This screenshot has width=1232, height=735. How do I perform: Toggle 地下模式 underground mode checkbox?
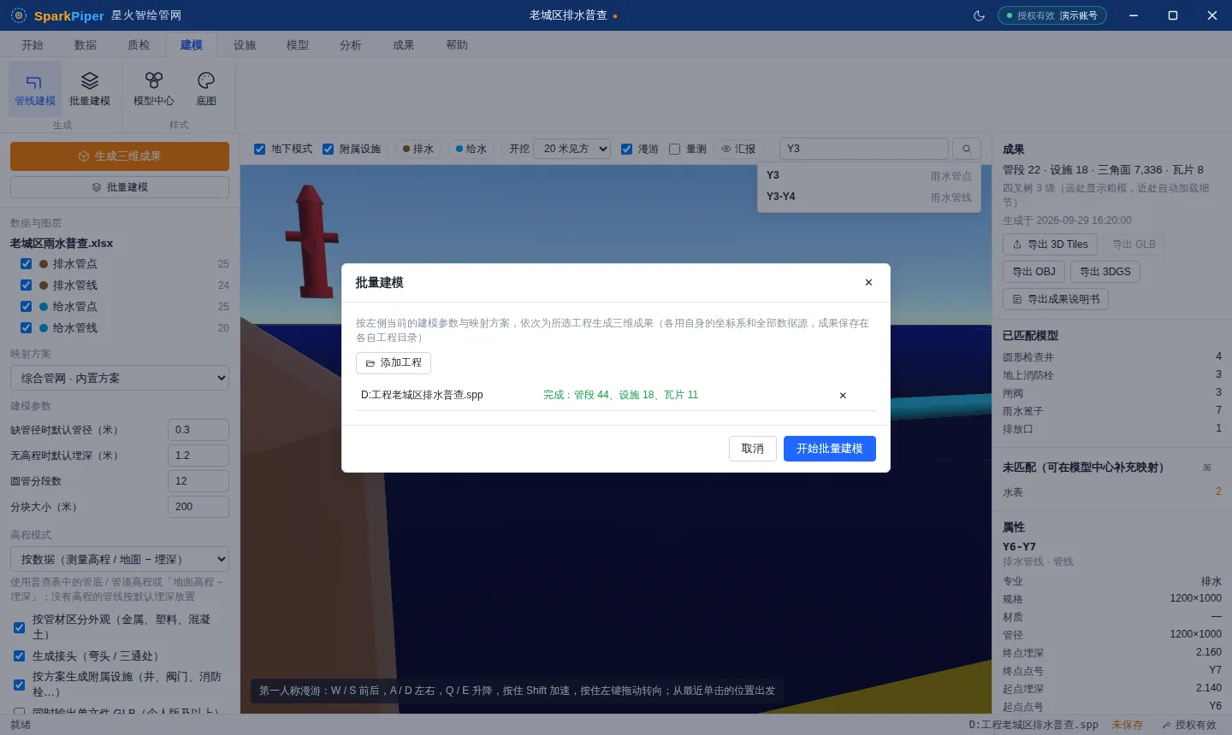pos(260,150)
